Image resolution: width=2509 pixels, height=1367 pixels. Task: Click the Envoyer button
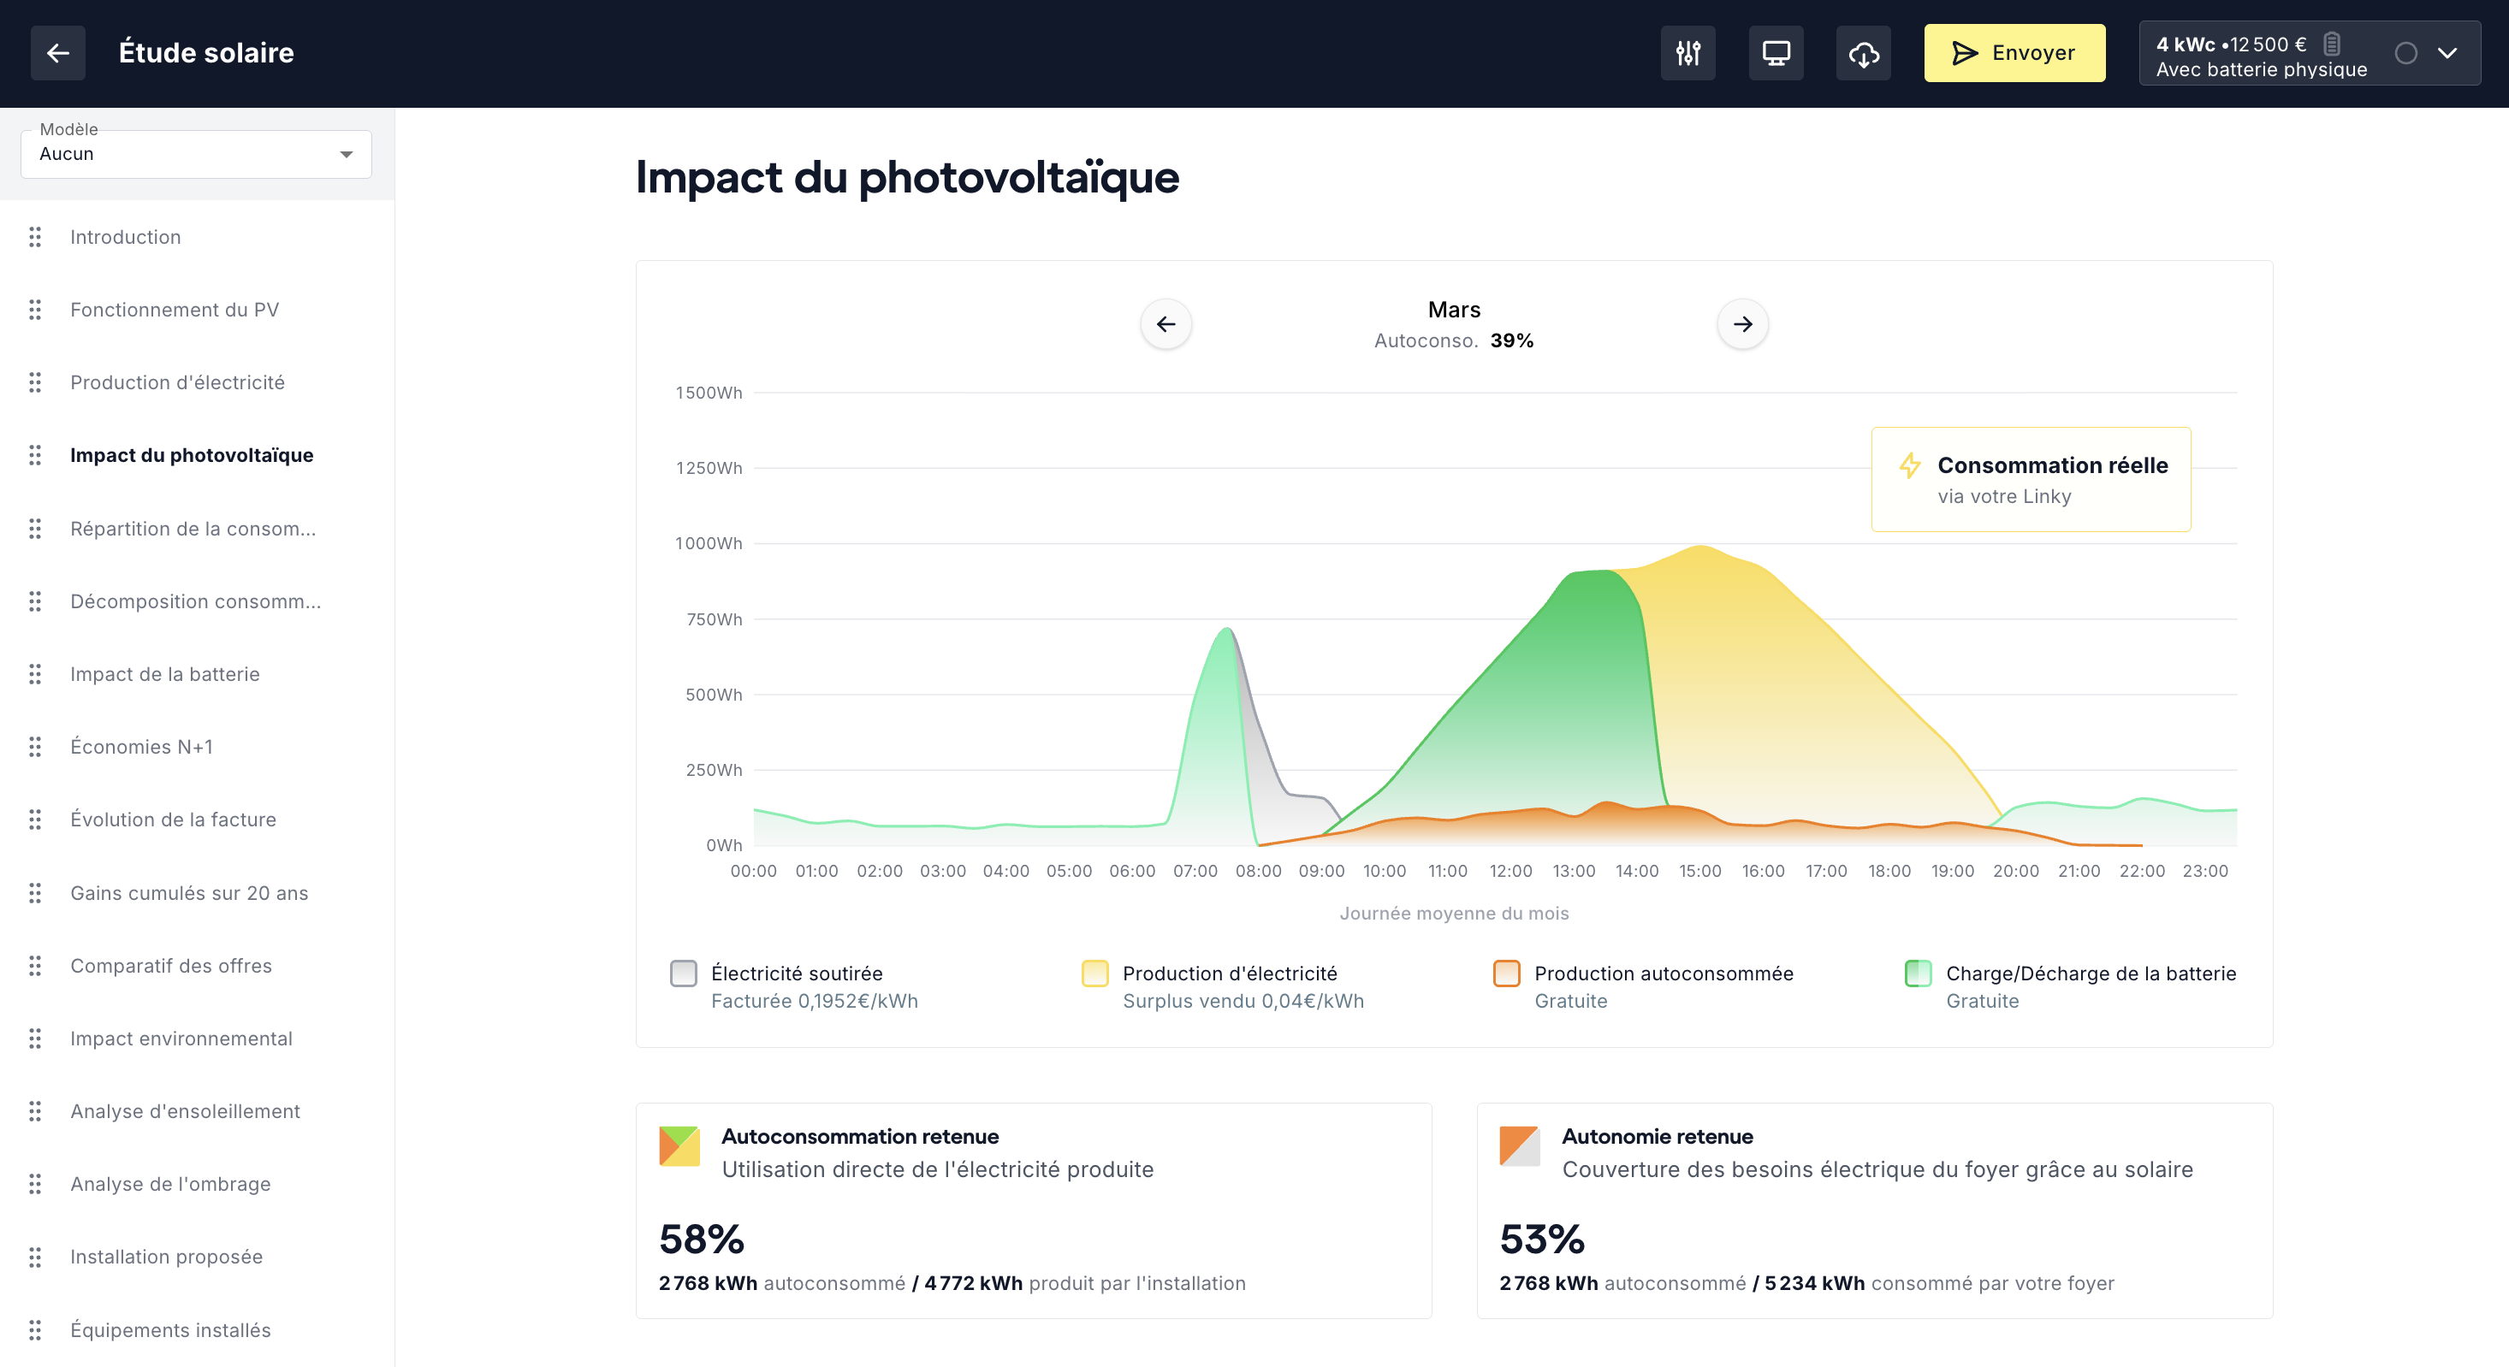click(2014, 52)
